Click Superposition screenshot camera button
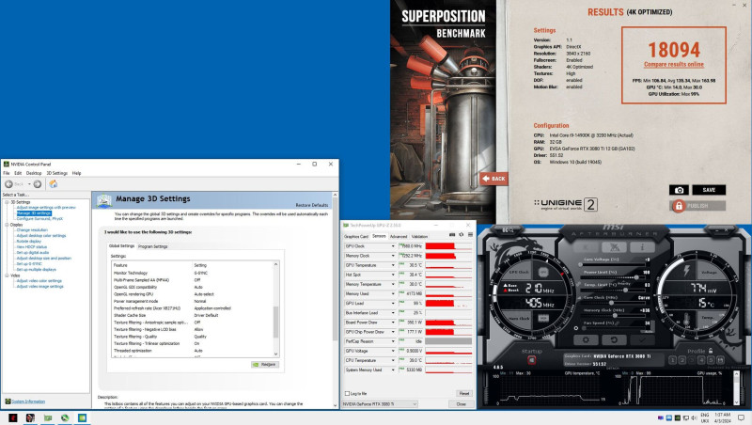Viewport: 752px width, 425px height. (x=679, y=190)
